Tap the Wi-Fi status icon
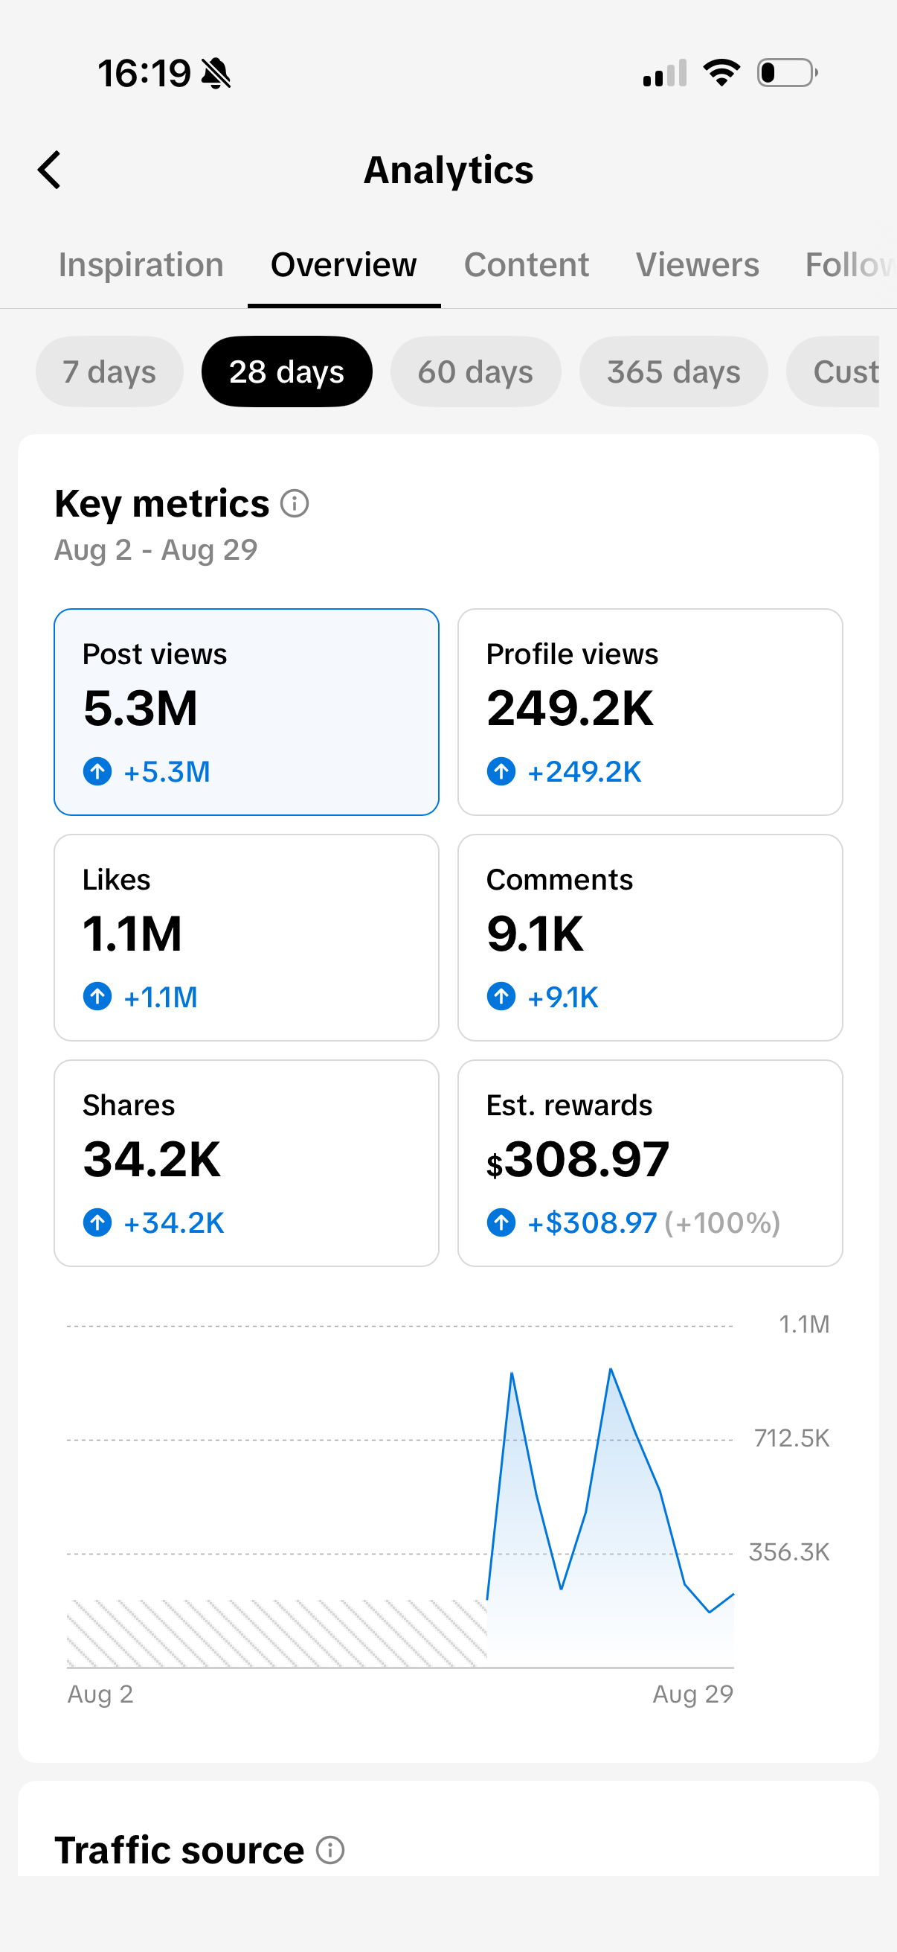 (x=721, y=73)
